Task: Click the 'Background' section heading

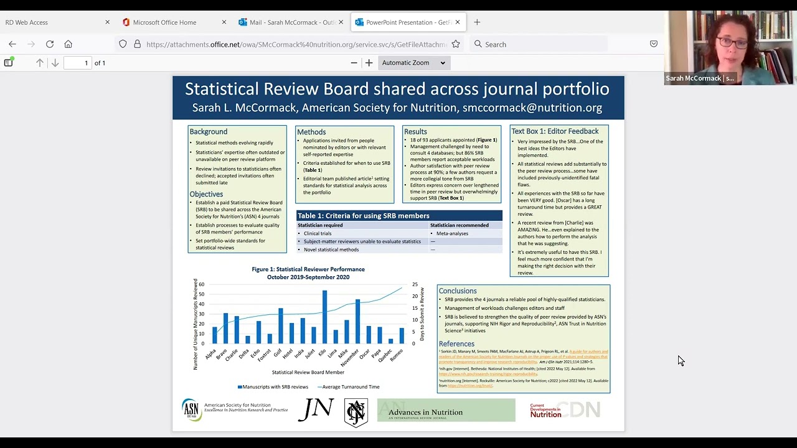Action: point(209,132)
